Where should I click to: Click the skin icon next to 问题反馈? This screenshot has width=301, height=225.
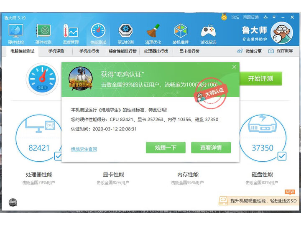tap(266, 17)
